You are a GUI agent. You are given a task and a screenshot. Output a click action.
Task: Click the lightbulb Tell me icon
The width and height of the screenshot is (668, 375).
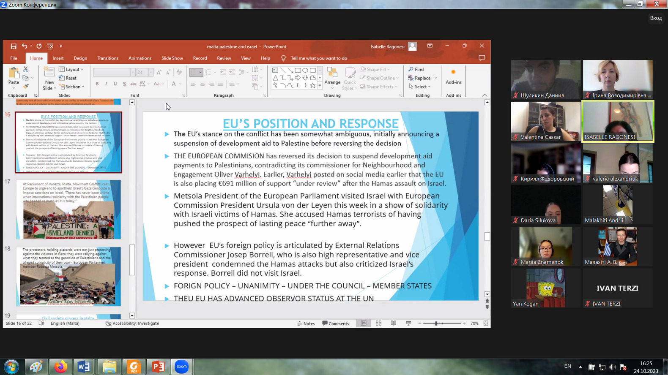click(x=283, y=58)
